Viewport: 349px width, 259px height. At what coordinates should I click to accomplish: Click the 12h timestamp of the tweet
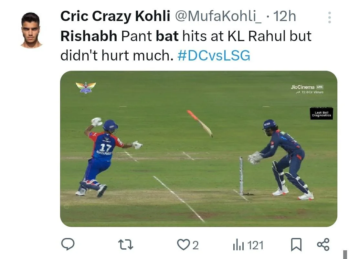click(x=284, y=16)
